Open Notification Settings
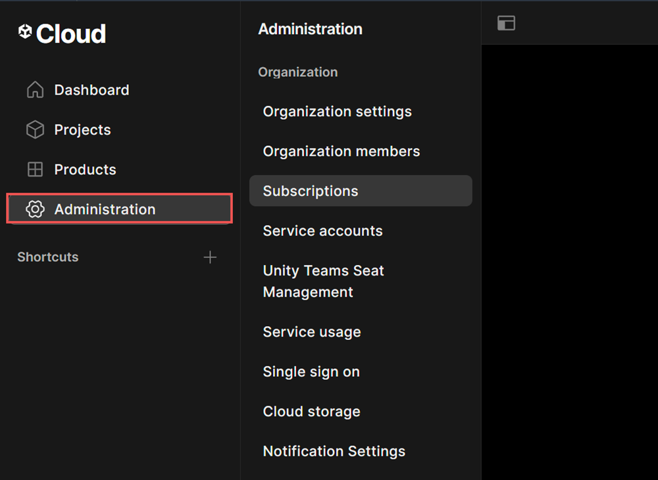The image size is (658, 480). [x=334, y=451]
